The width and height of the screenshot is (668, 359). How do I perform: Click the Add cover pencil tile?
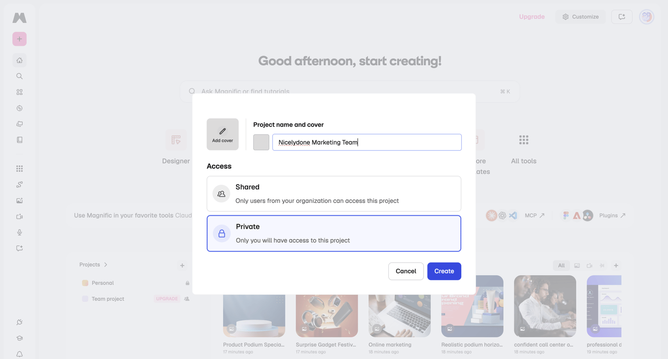222,134
